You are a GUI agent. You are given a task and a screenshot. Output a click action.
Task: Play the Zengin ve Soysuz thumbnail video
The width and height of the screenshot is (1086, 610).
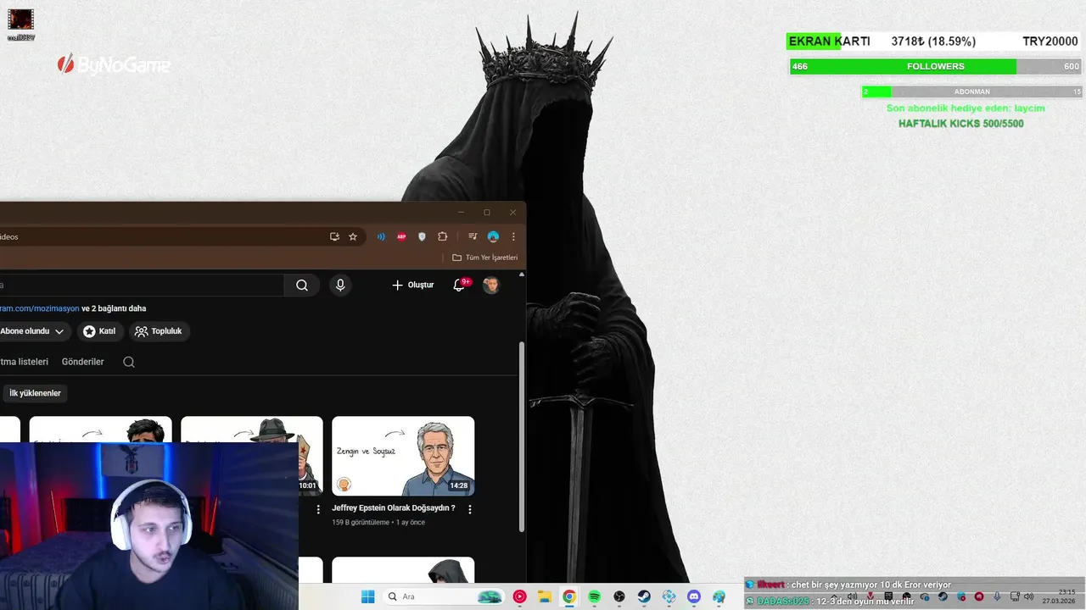point(403,456)
